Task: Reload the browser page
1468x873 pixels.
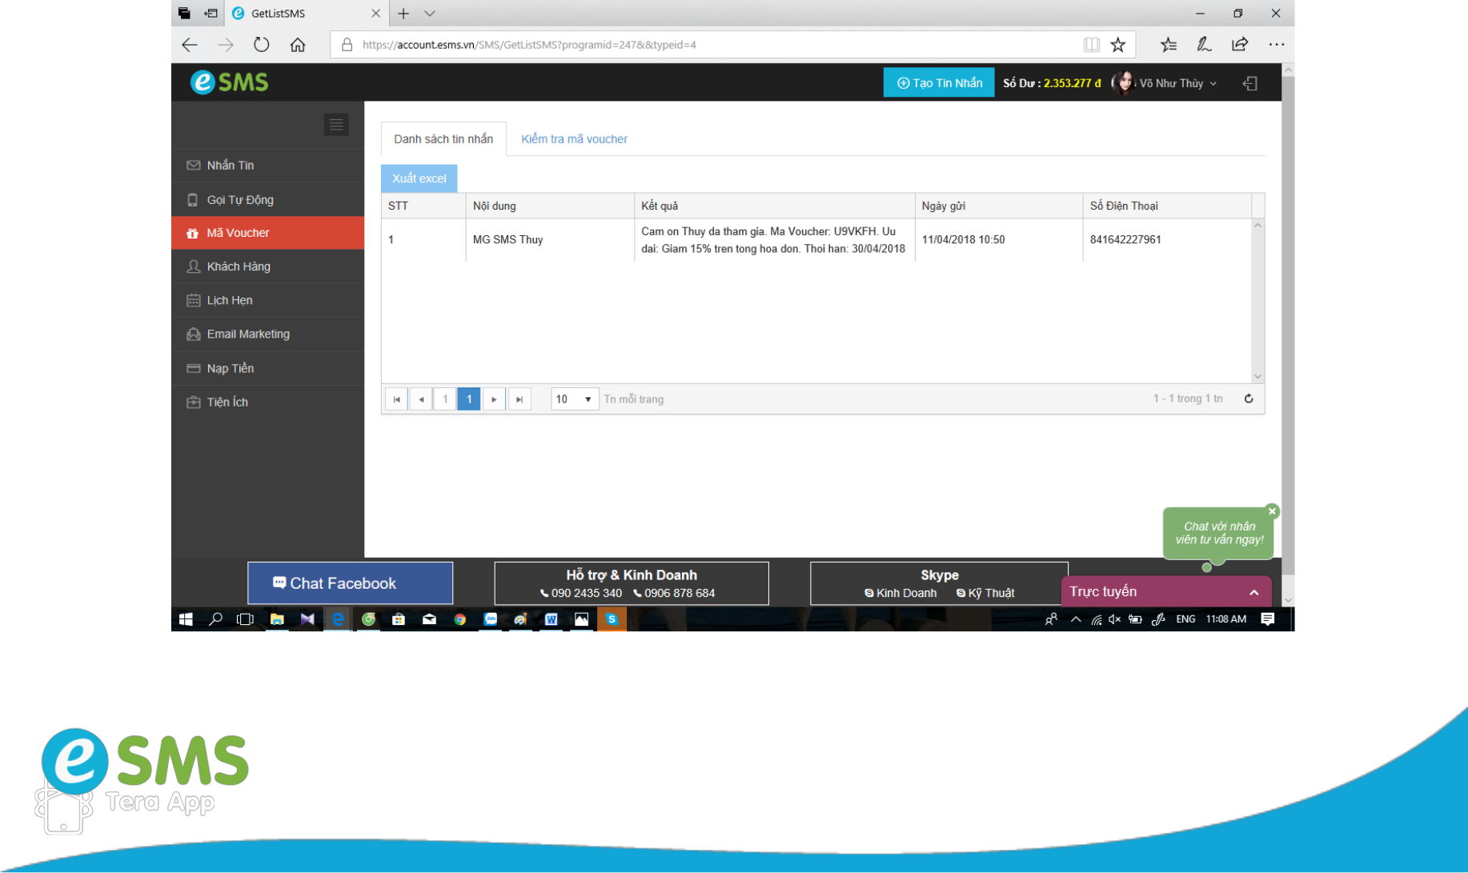Action: [261, 45]
